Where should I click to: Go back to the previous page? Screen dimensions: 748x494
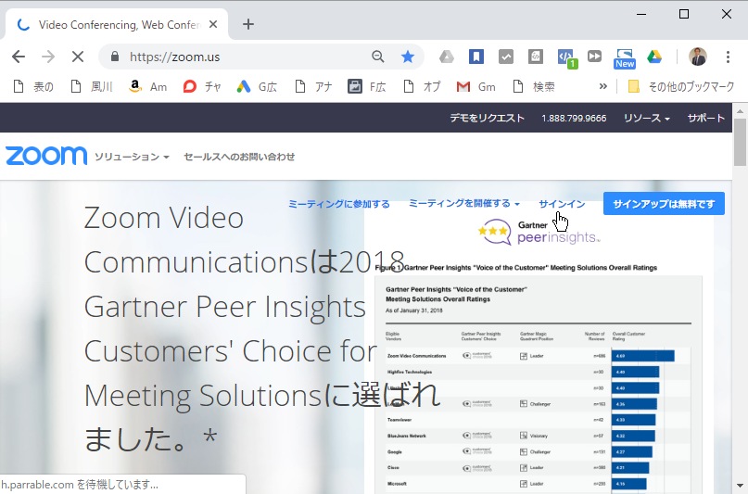[x=19, y=57]
